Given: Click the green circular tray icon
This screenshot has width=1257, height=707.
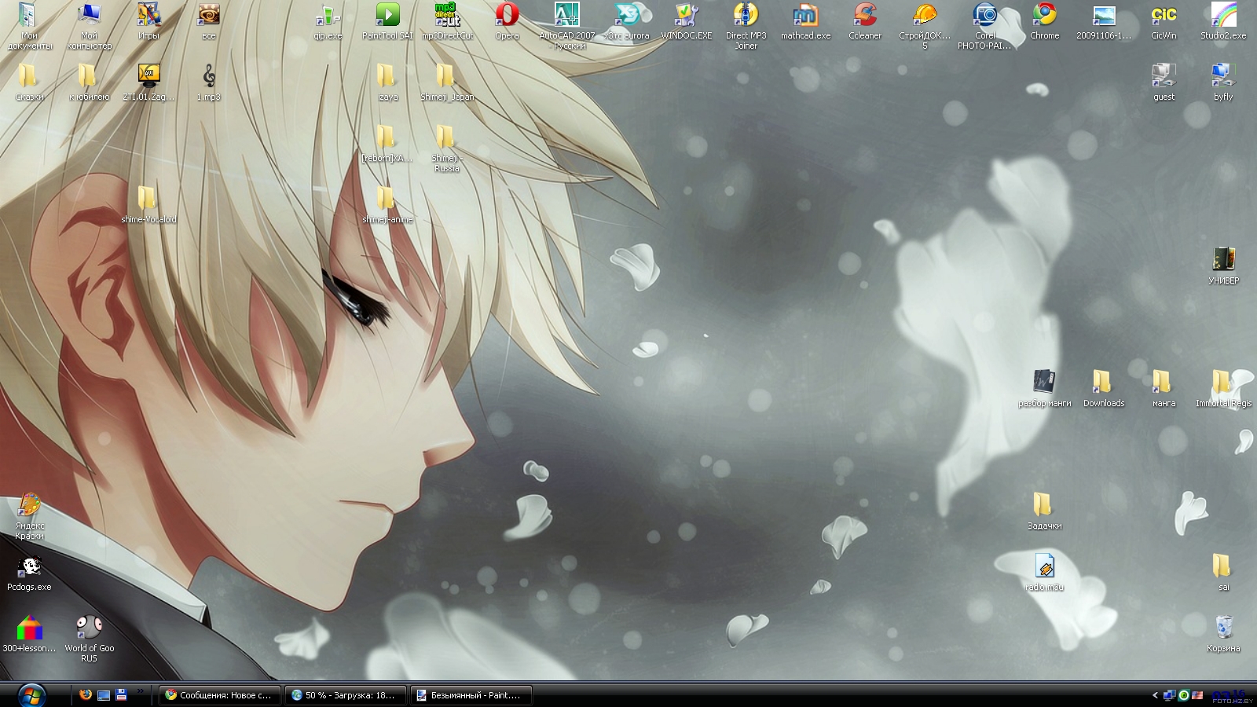Looking at the screenshot, I should click(x=1183, y=695).
